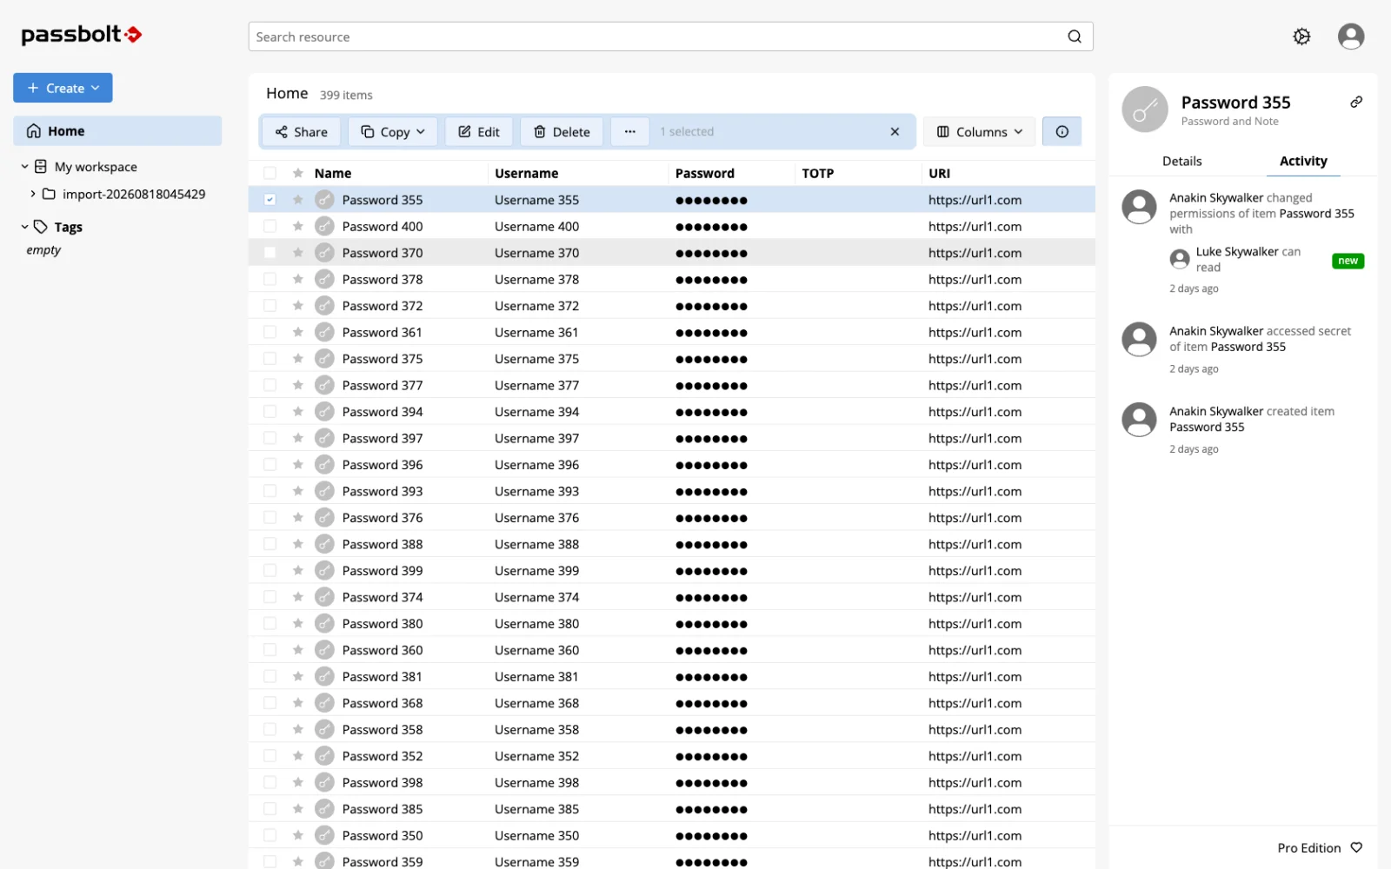1391x869 pixels.
Task: Open the settings gear icon
Action: tap(1301, 36)
